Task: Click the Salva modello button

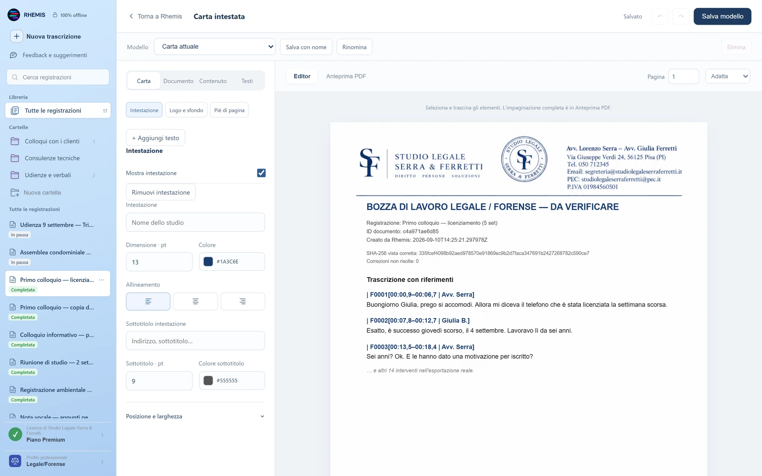Action: point(722,17)
